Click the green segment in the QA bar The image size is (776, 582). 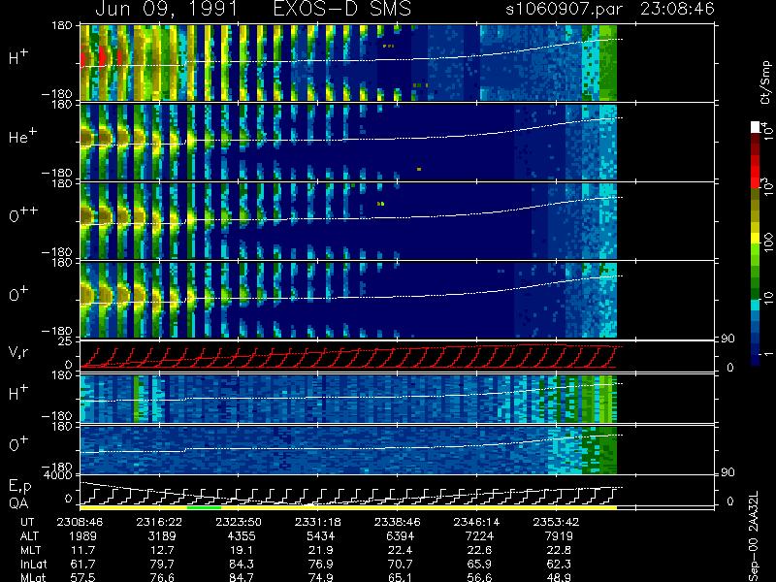[x=204, y=507]
